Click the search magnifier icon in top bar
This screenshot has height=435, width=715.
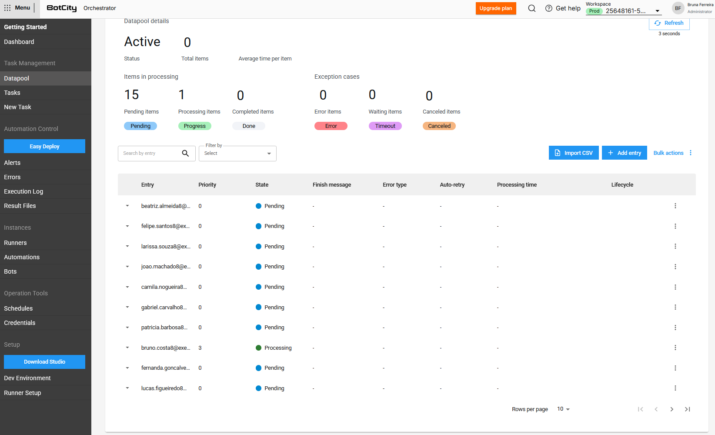pyautogui.click(x=531, y=8)
